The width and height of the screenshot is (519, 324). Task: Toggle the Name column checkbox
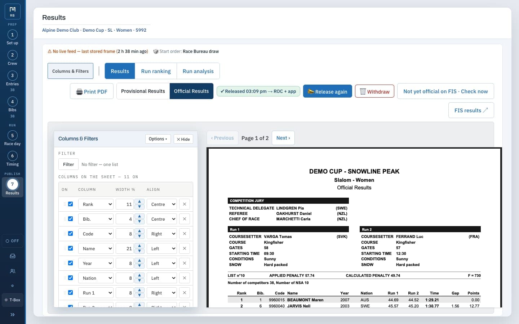pos(71,248)
